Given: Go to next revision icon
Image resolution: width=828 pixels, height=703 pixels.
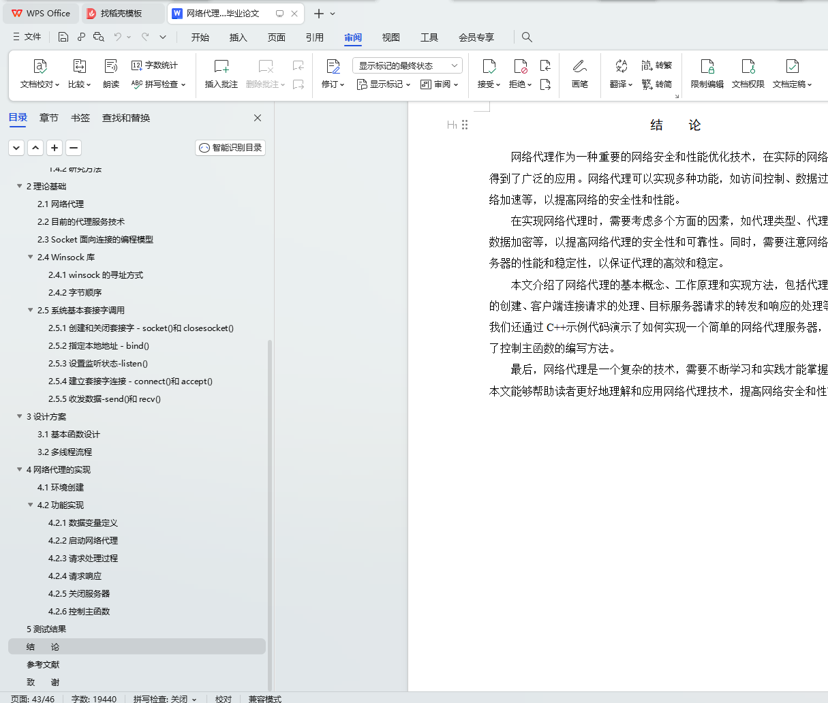Looking at the screenshot, I should point(545,84).
